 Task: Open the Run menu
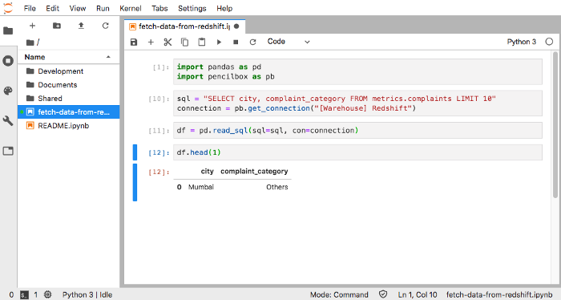pos(103,8)
